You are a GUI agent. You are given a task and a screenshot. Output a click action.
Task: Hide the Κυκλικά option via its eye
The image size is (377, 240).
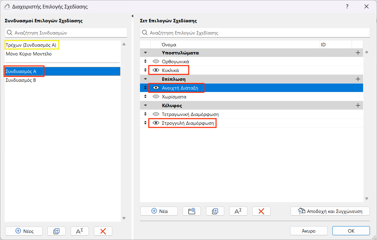coord(156,70)
